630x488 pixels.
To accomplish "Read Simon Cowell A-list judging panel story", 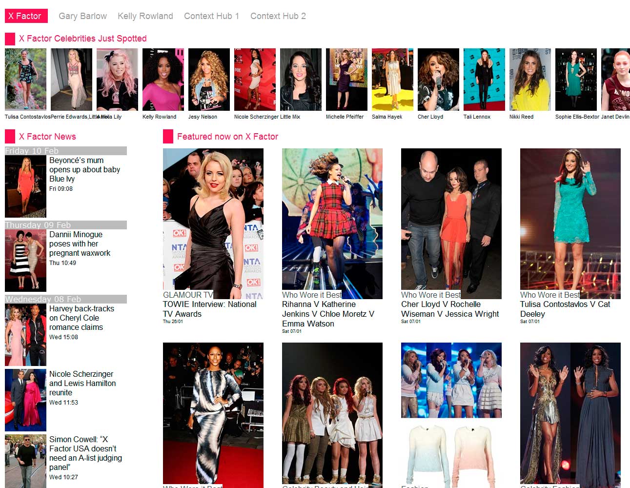I will [x=85, y=453].
